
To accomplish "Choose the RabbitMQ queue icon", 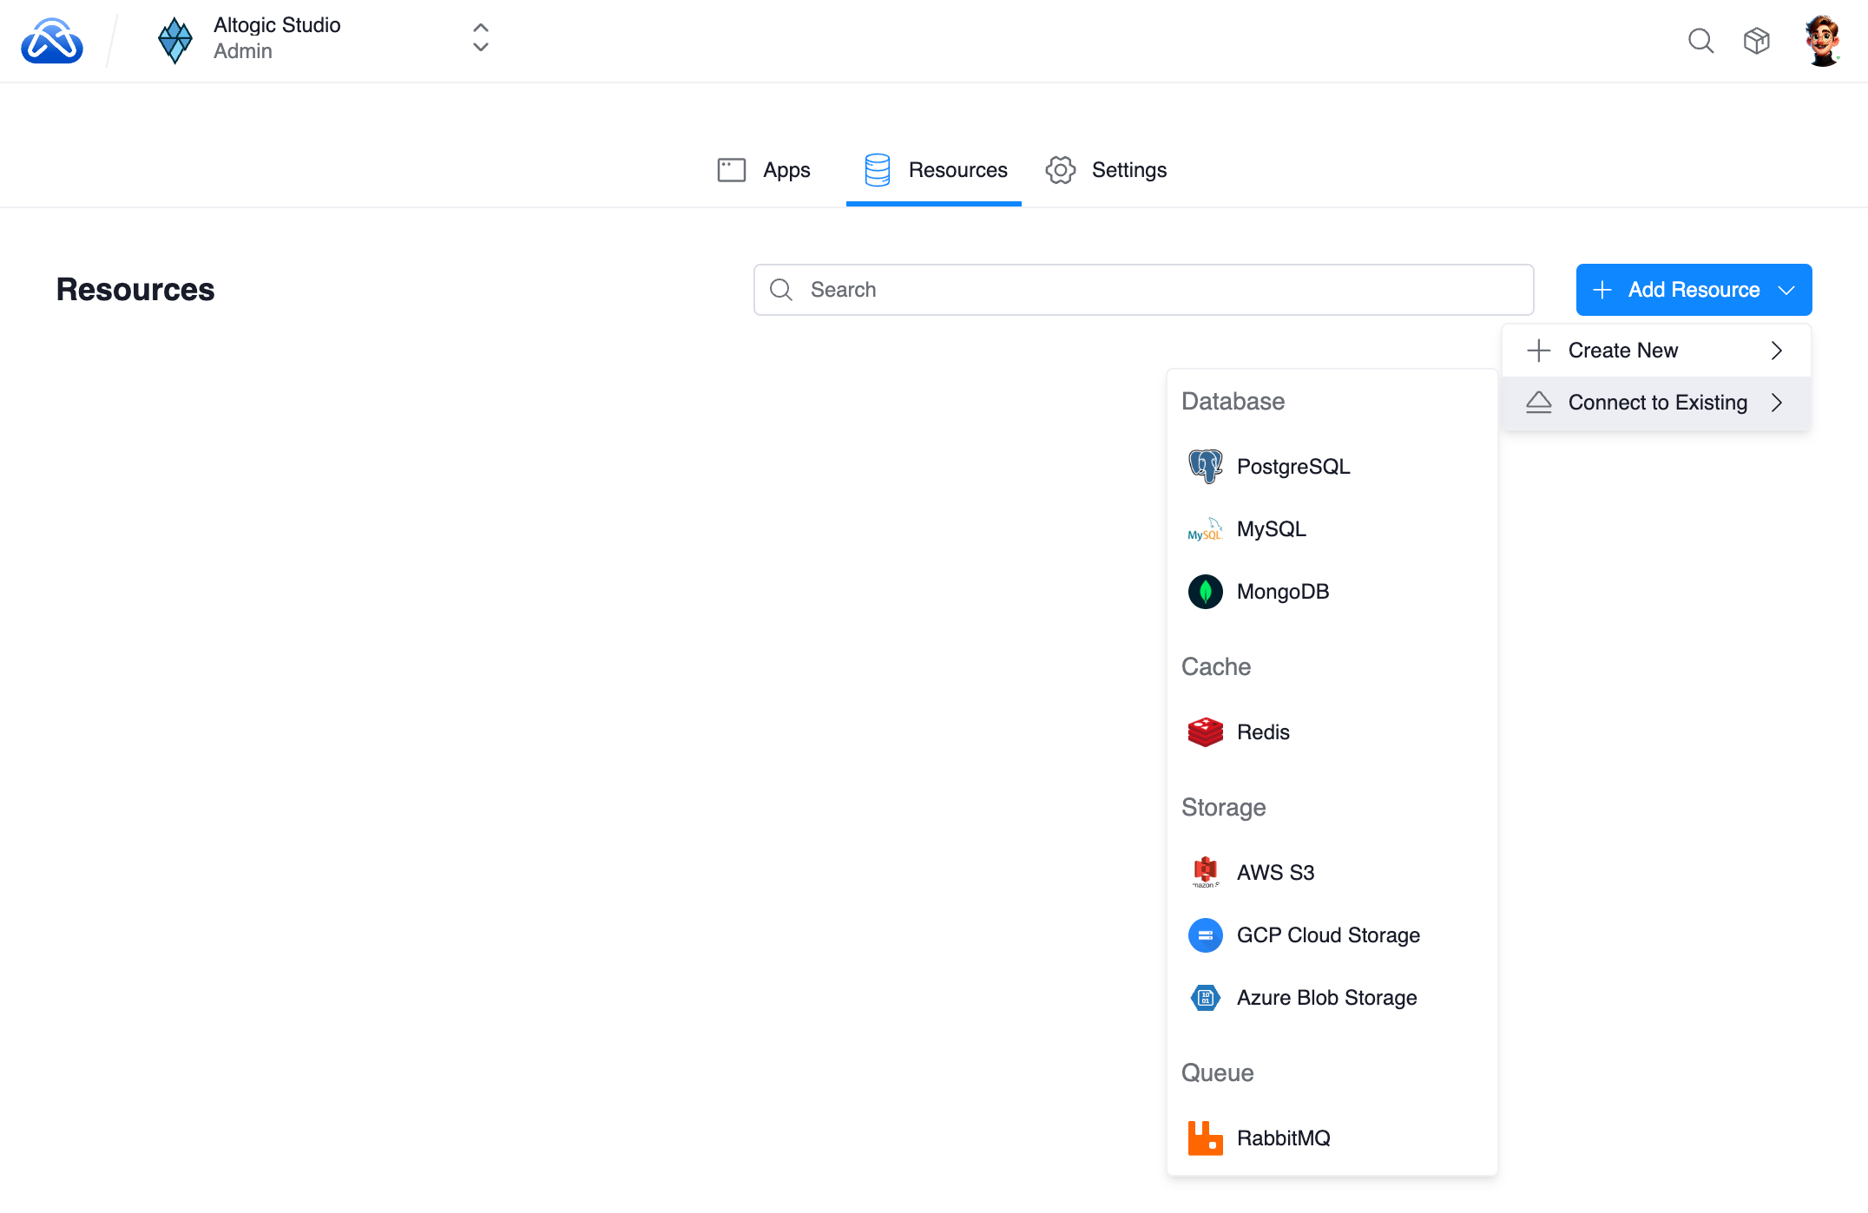I will (1205, 1138).
